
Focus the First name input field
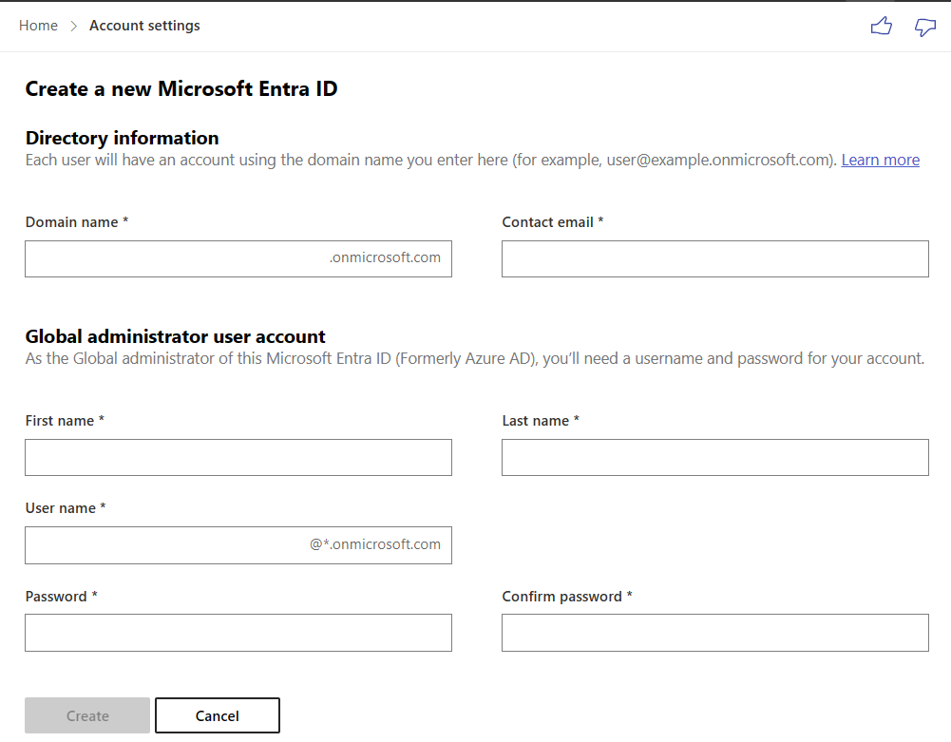238,457
